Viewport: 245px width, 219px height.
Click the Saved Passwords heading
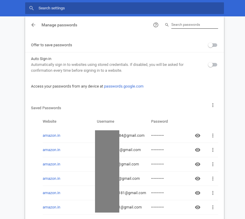click(46, 108)
